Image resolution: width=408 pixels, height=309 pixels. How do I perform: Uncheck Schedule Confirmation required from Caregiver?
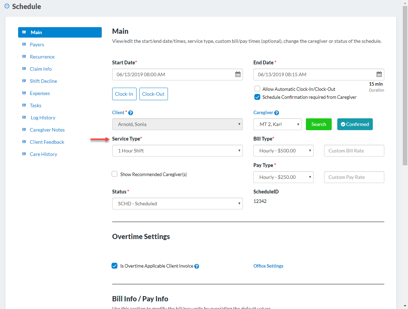257,97
